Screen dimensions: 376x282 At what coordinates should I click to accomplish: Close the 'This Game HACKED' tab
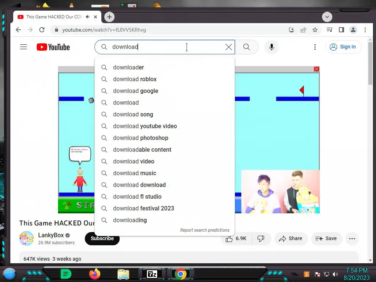95,17
